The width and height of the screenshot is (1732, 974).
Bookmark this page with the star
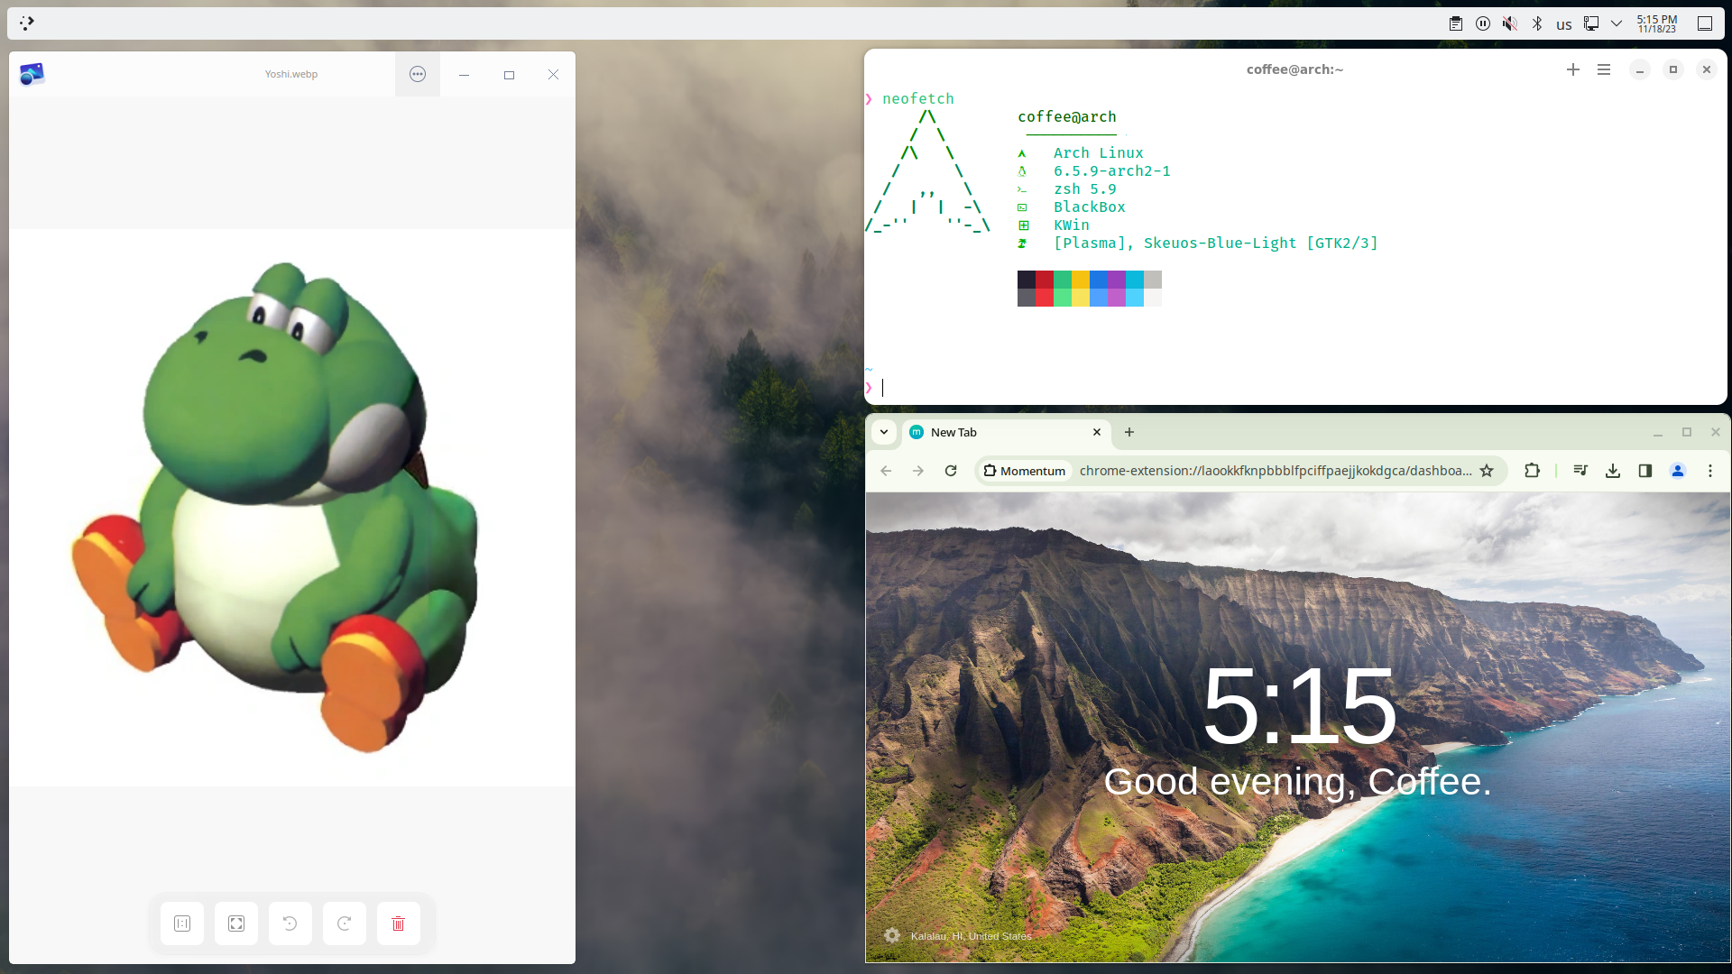(x=1487, y=471)
